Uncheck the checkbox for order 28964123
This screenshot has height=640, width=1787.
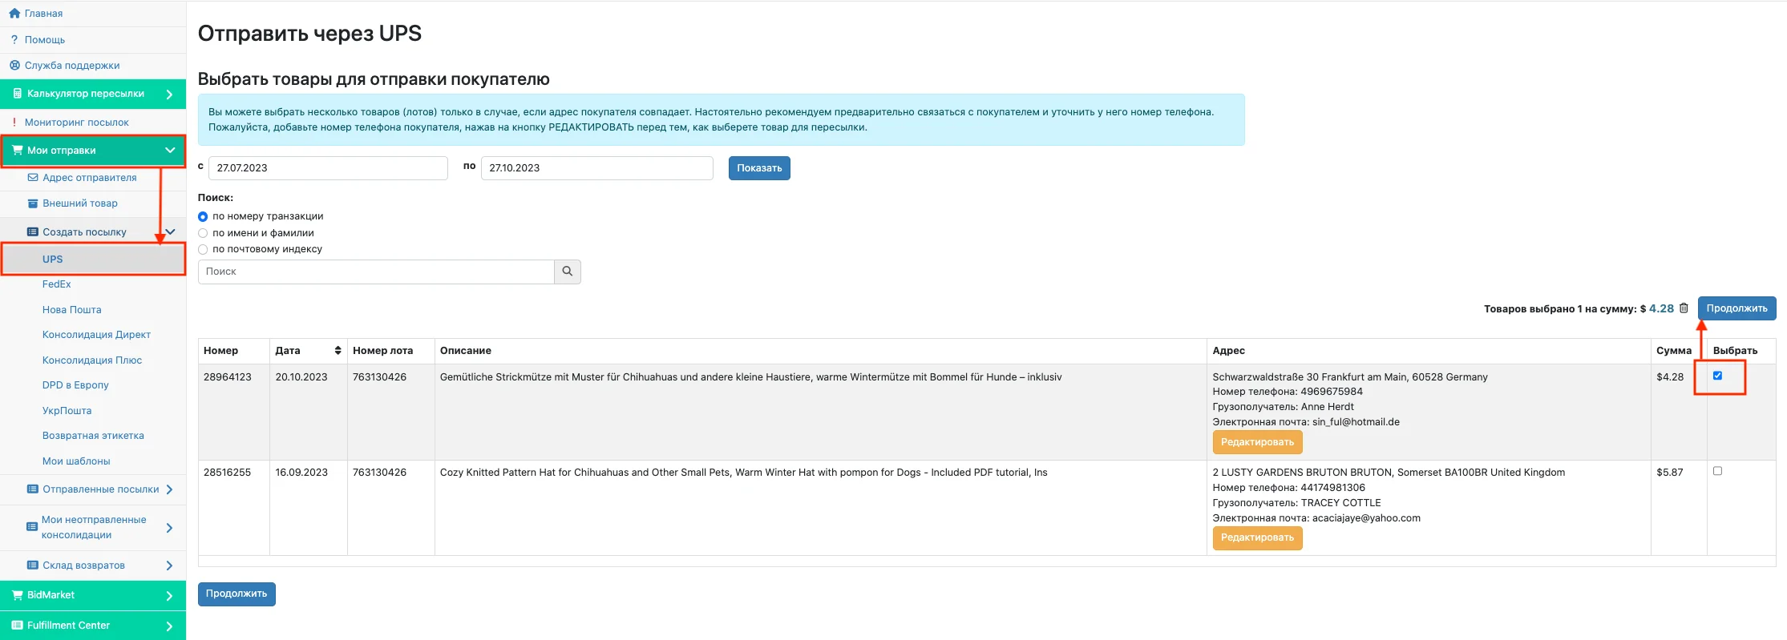click(x=1717, y=376)
